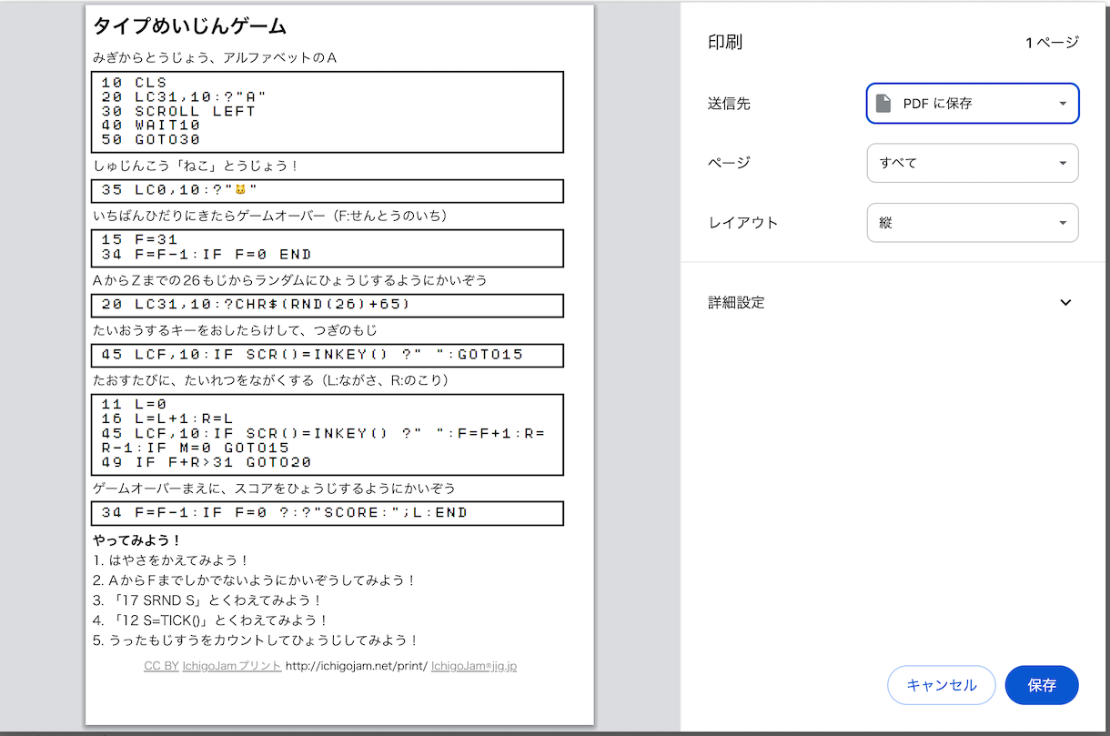1110x736 pixels.
Task: Open the 送信先 destination dropdown
Action: 973,104
